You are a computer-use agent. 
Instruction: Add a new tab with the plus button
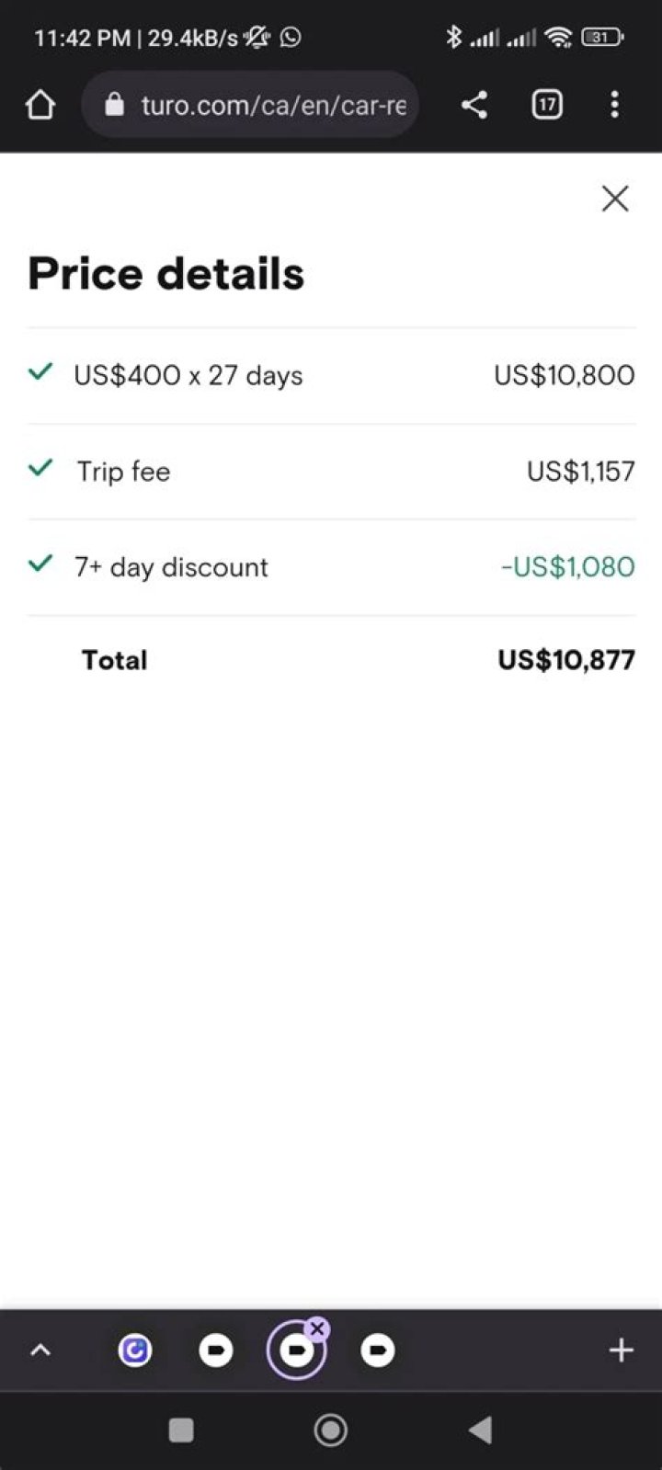coord(621,1350)
